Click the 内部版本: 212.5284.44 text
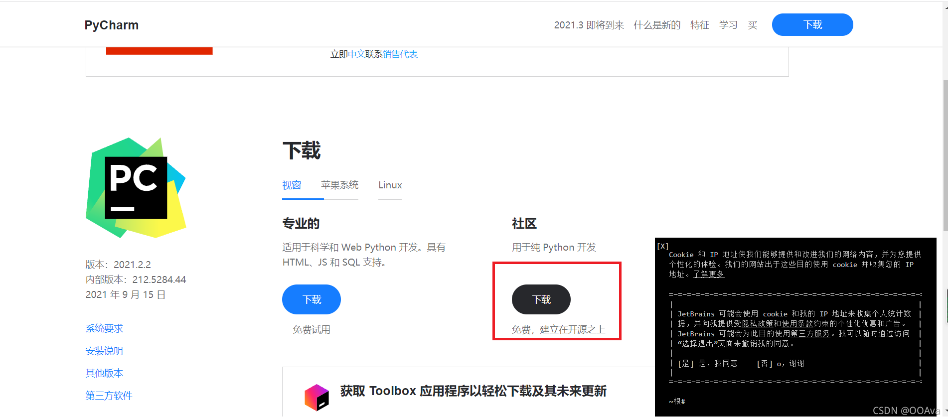The image size is (948, 420). pyautogui.click(x=136, y=280)
